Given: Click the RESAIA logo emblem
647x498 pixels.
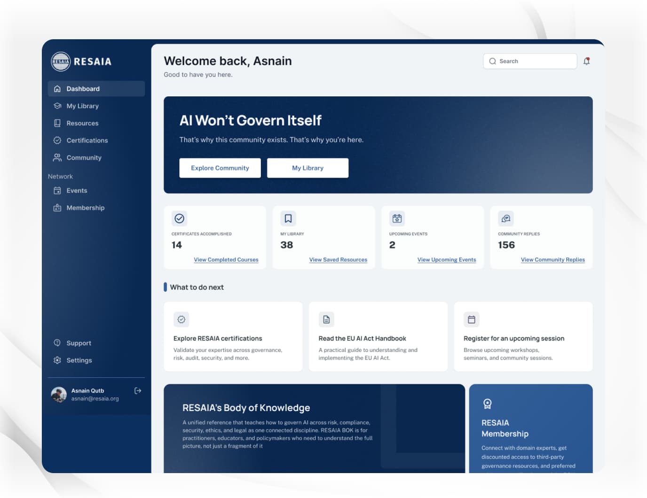Looking at the screenshot, I should point(61,62).
